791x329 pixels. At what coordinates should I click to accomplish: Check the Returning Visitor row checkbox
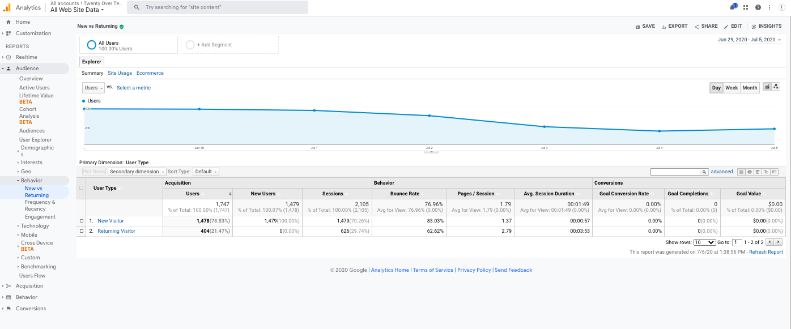(x=82, y=231)
